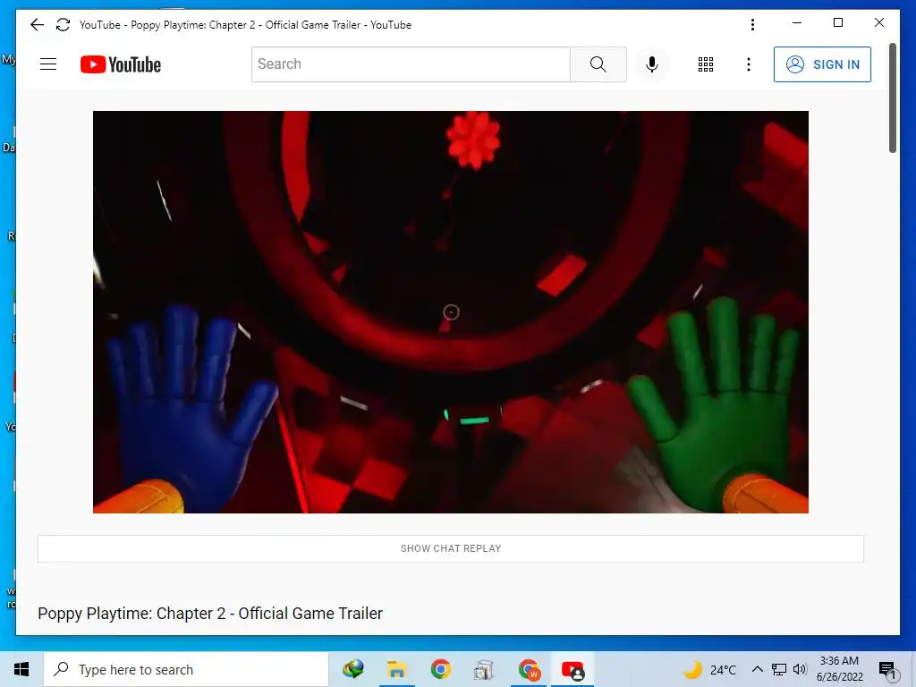This screenshot has width=916, height=687.
Task: Click the SIGN IN button
Action: 822,64
